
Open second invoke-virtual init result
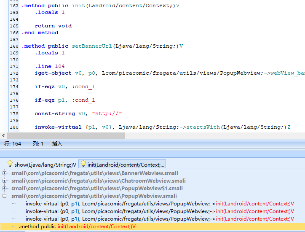(160, 211)
